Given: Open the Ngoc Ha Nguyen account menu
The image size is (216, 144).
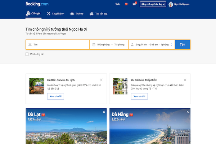Looking at the screenshot, I should (x=181, y=4).
